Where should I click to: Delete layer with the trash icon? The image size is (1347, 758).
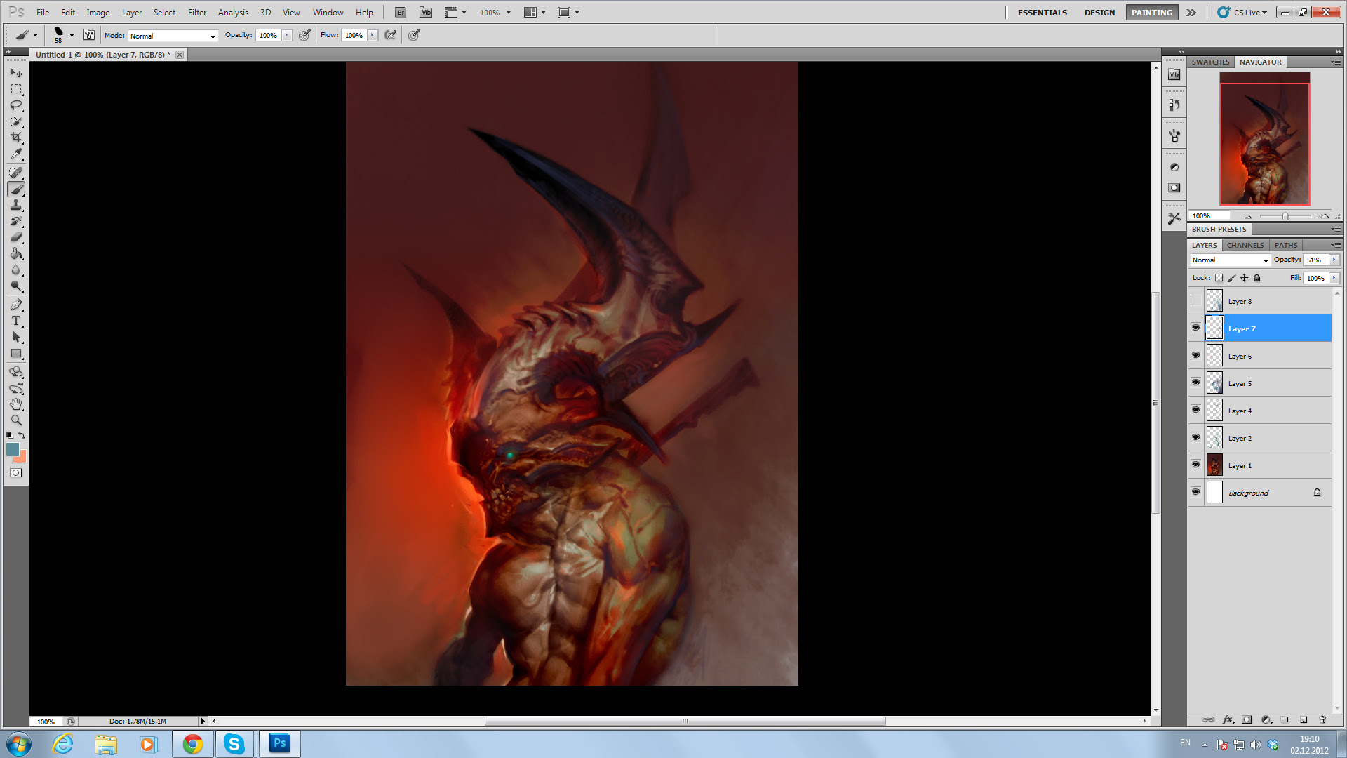click(1322, 719)
